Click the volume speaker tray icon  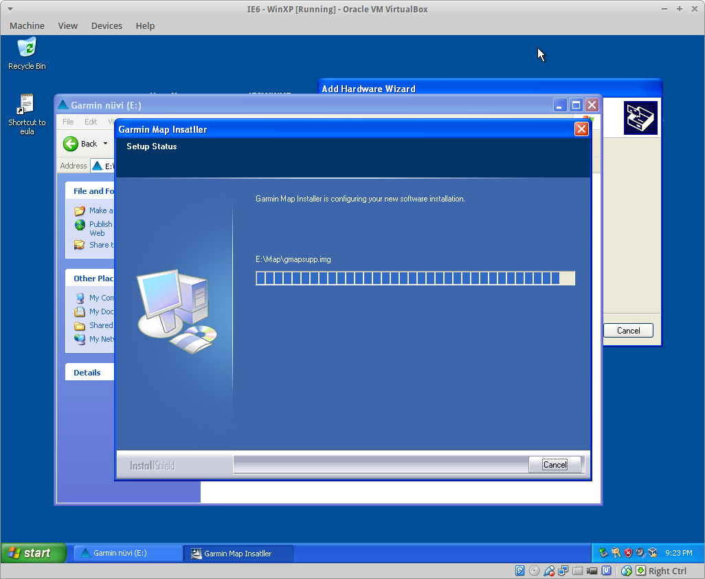[x=640, y=552]
